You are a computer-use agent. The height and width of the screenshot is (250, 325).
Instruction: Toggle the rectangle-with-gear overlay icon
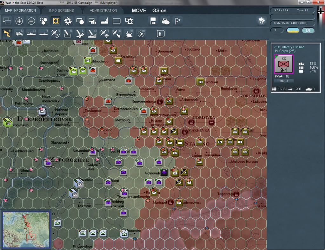click(x=129, y=21)
